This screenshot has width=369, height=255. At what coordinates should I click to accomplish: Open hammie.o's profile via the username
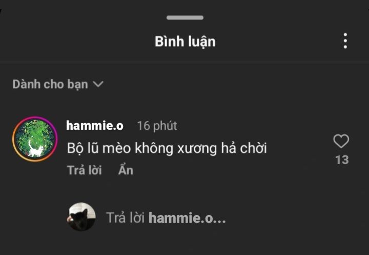coord(95,126)
